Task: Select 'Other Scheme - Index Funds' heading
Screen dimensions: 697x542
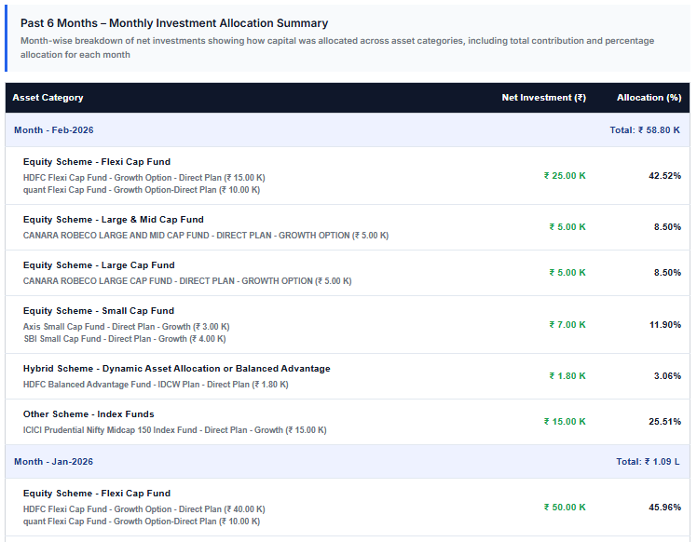Action: 89,414
